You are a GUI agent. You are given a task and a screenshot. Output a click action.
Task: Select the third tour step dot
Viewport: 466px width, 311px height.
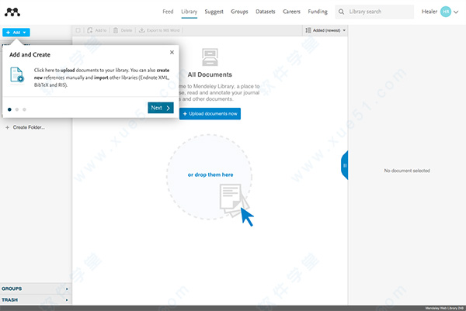(x=24, y=109)
